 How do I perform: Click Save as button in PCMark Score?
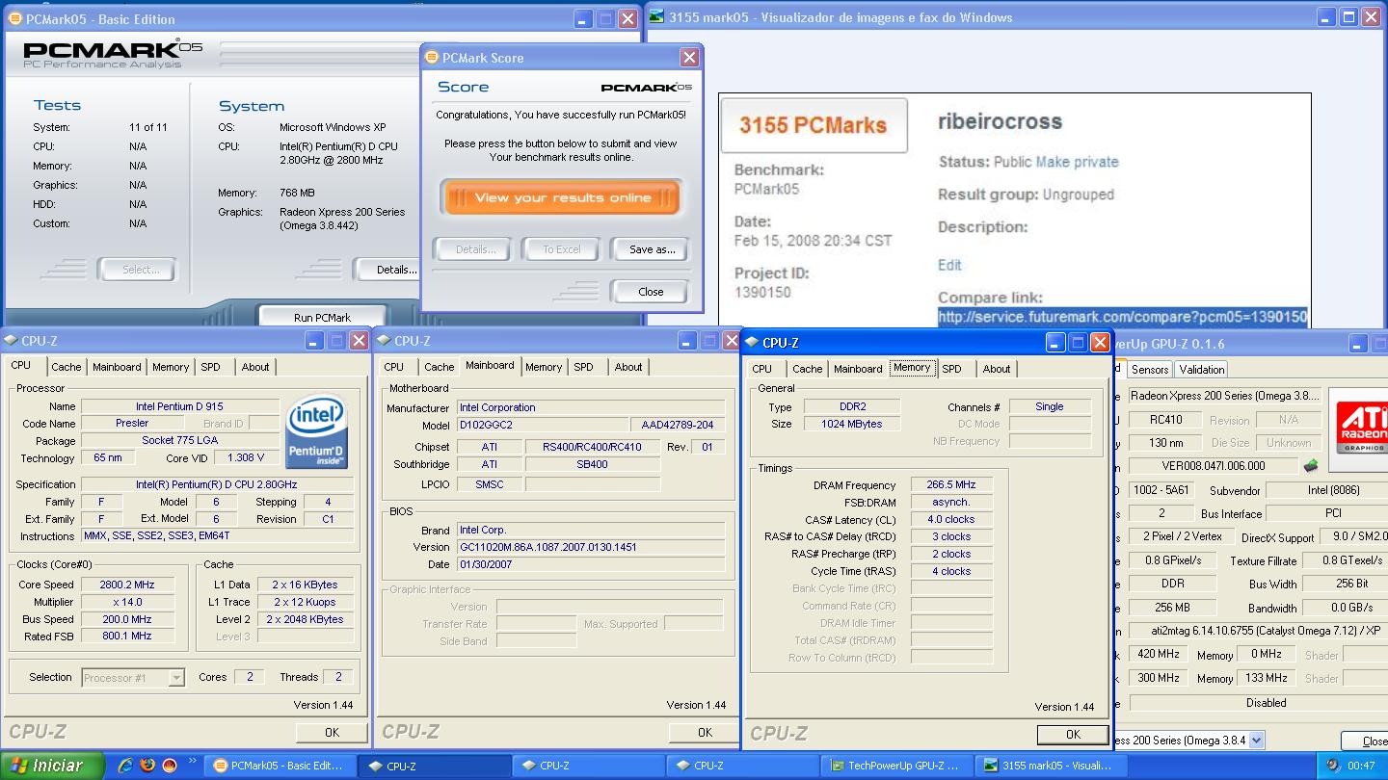click(x=652, y=249)
